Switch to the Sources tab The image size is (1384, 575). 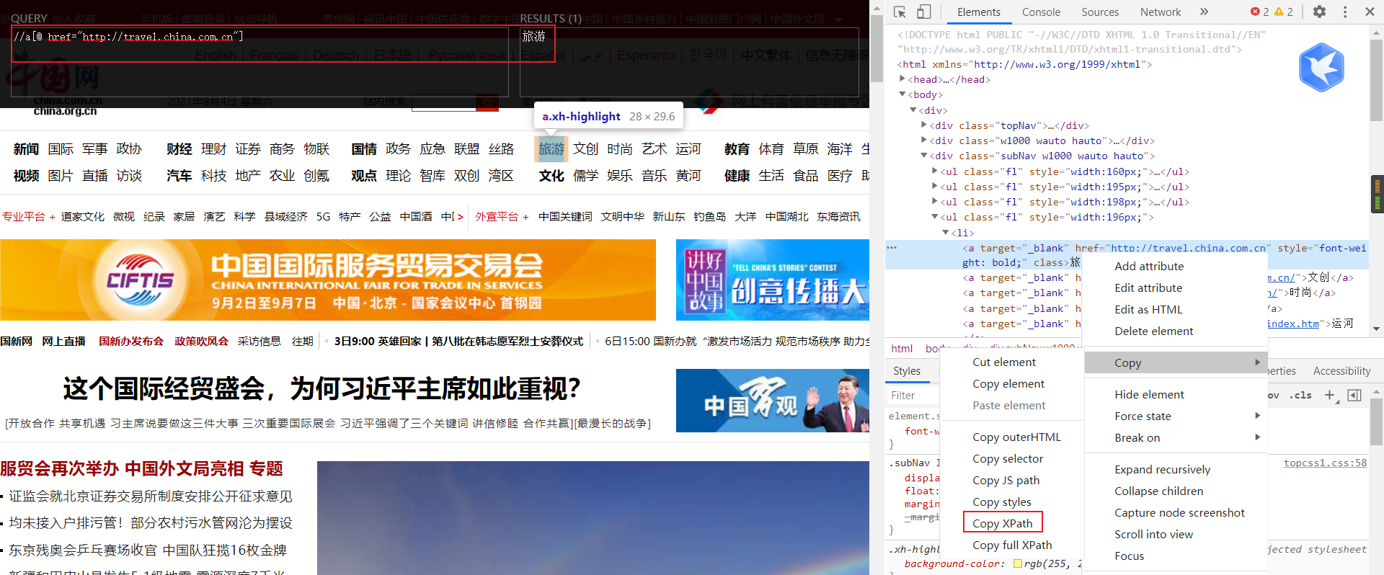coord(1100,12)
